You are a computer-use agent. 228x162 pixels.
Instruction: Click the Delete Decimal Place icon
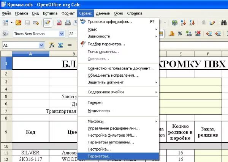click(x=198, y=33)
